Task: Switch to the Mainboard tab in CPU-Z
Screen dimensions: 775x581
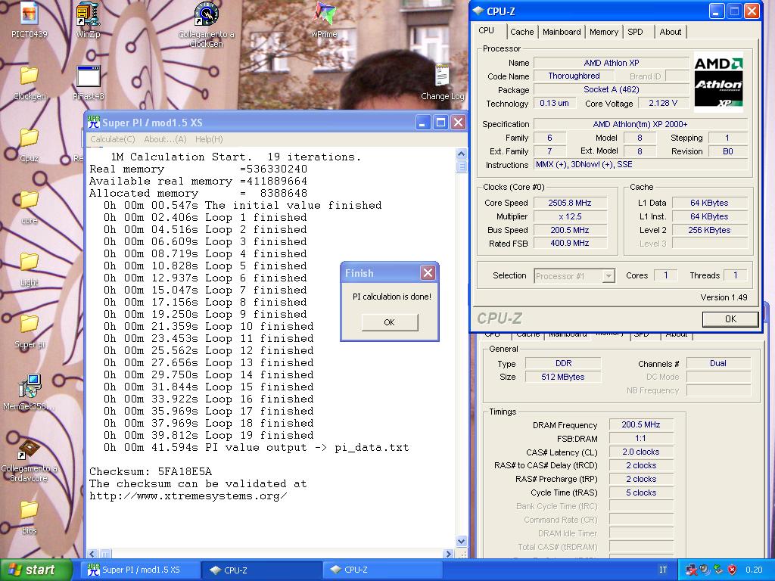Action: pos(562,32)
